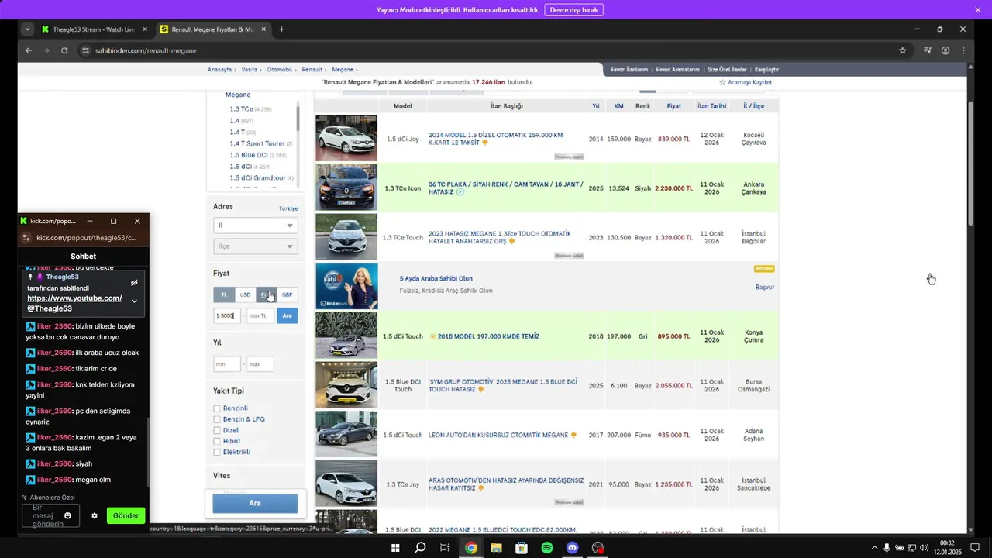Show hidden system tray icons
The width and height of the screenshot is (992, 558).
[x=874, y=548]
